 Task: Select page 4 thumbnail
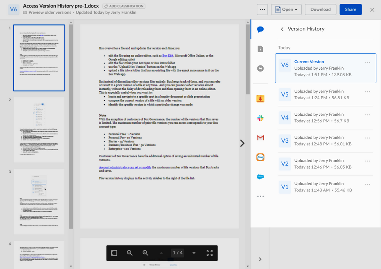coord(39,255)
